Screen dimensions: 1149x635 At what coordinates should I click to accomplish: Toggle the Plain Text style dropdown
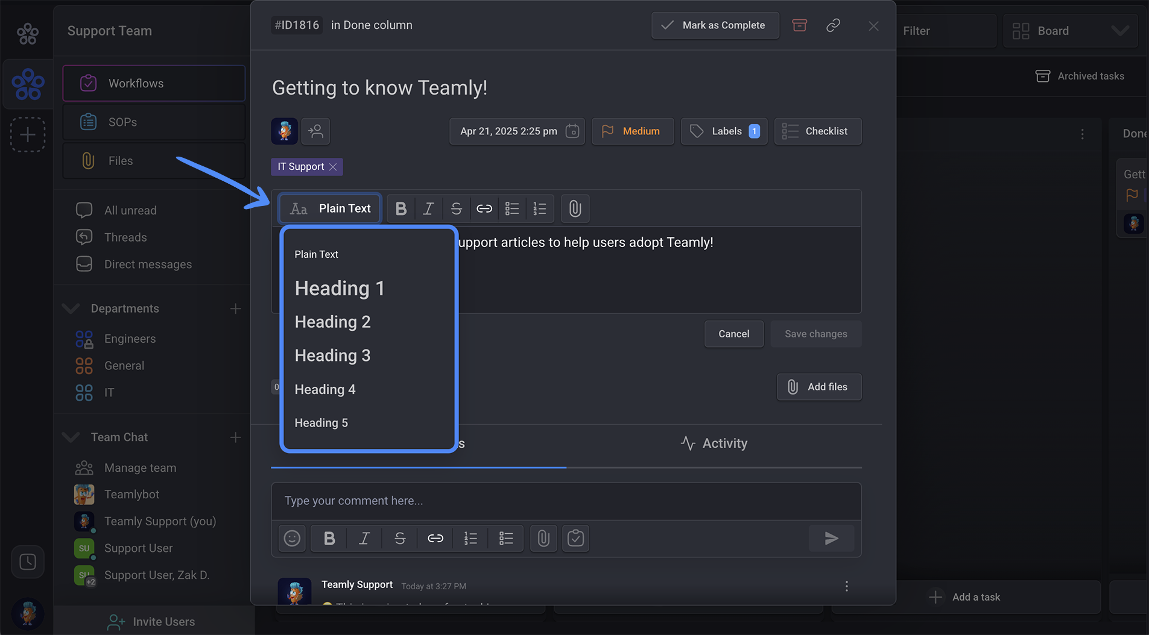(x=330, y=208)
